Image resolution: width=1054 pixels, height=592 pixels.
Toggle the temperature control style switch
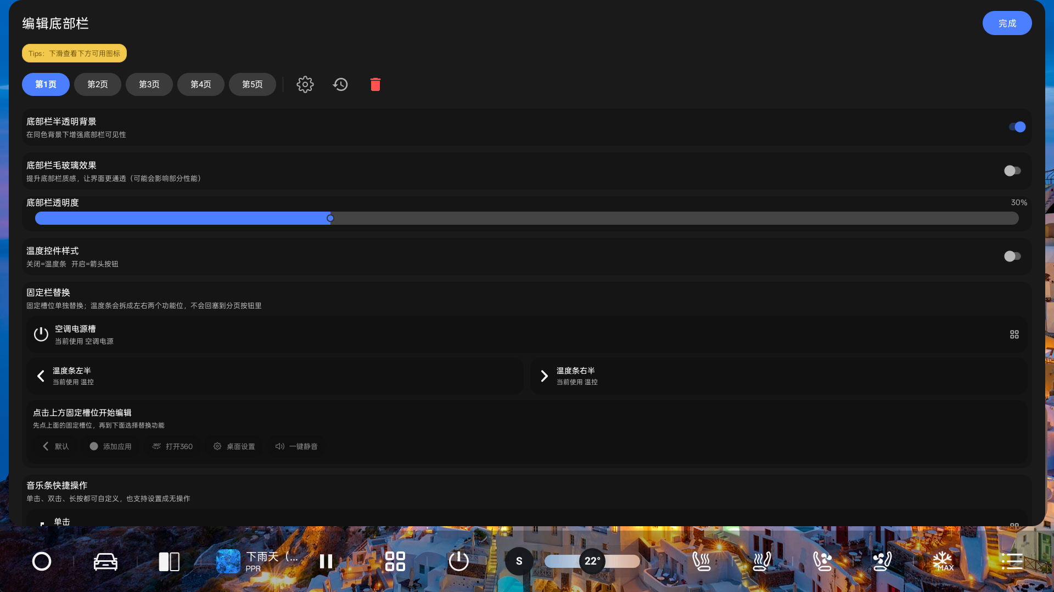coord(1012,257)
